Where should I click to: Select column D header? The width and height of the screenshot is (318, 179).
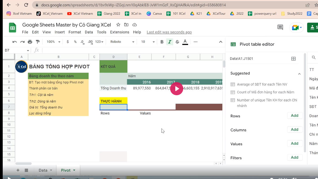[113, 57]
